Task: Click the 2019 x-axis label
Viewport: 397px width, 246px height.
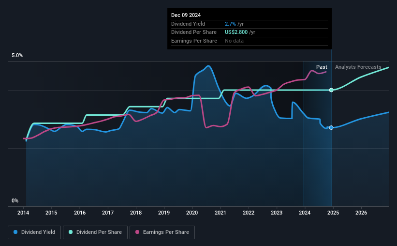Action: pos(164,213)
